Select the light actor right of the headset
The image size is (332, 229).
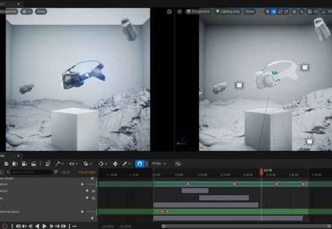coord(305,67)
